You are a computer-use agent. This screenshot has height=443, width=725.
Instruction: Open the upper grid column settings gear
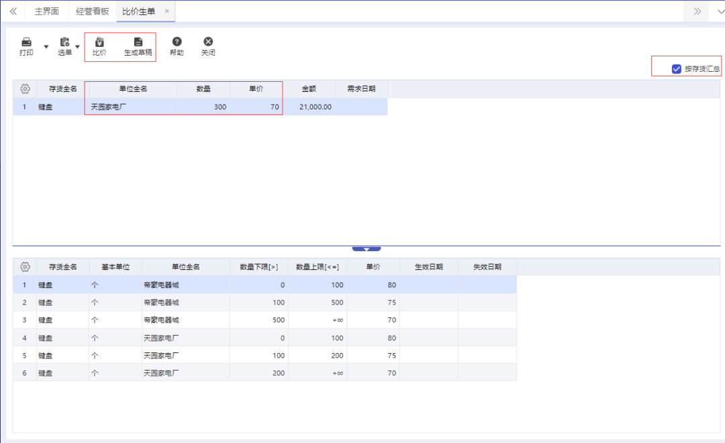tap(25, 89)
